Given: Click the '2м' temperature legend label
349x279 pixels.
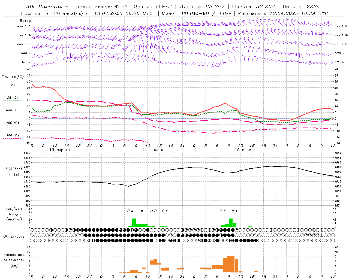Looking at the screenshot, I should pos(13,85).
